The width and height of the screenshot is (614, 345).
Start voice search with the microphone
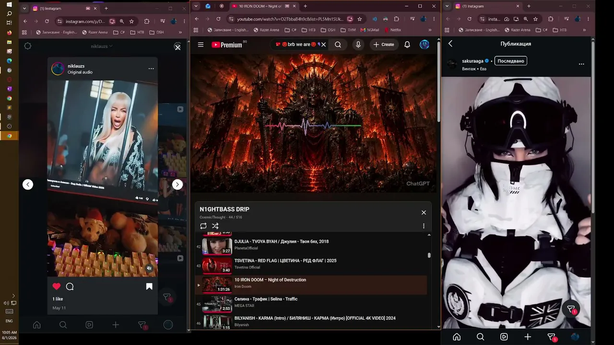[358, 45]
